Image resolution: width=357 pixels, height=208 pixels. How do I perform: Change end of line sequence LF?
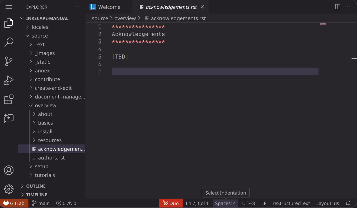tap(264, 203)
